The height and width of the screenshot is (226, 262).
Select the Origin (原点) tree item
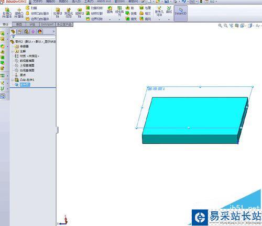pos(20,75)
